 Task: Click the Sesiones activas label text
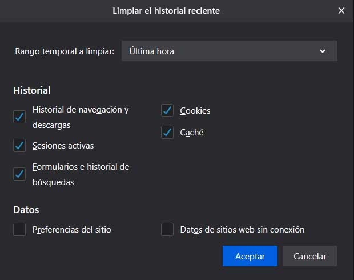(63, 146)
